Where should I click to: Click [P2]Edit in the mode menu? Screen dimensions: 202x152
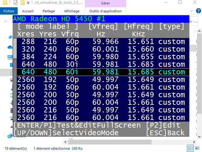pyautogui.click(x=163, y=125)
